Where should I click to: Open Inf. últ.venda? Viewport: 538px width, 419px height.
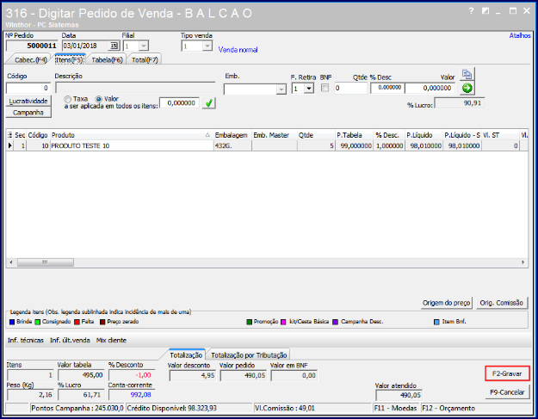coord(70,340)
